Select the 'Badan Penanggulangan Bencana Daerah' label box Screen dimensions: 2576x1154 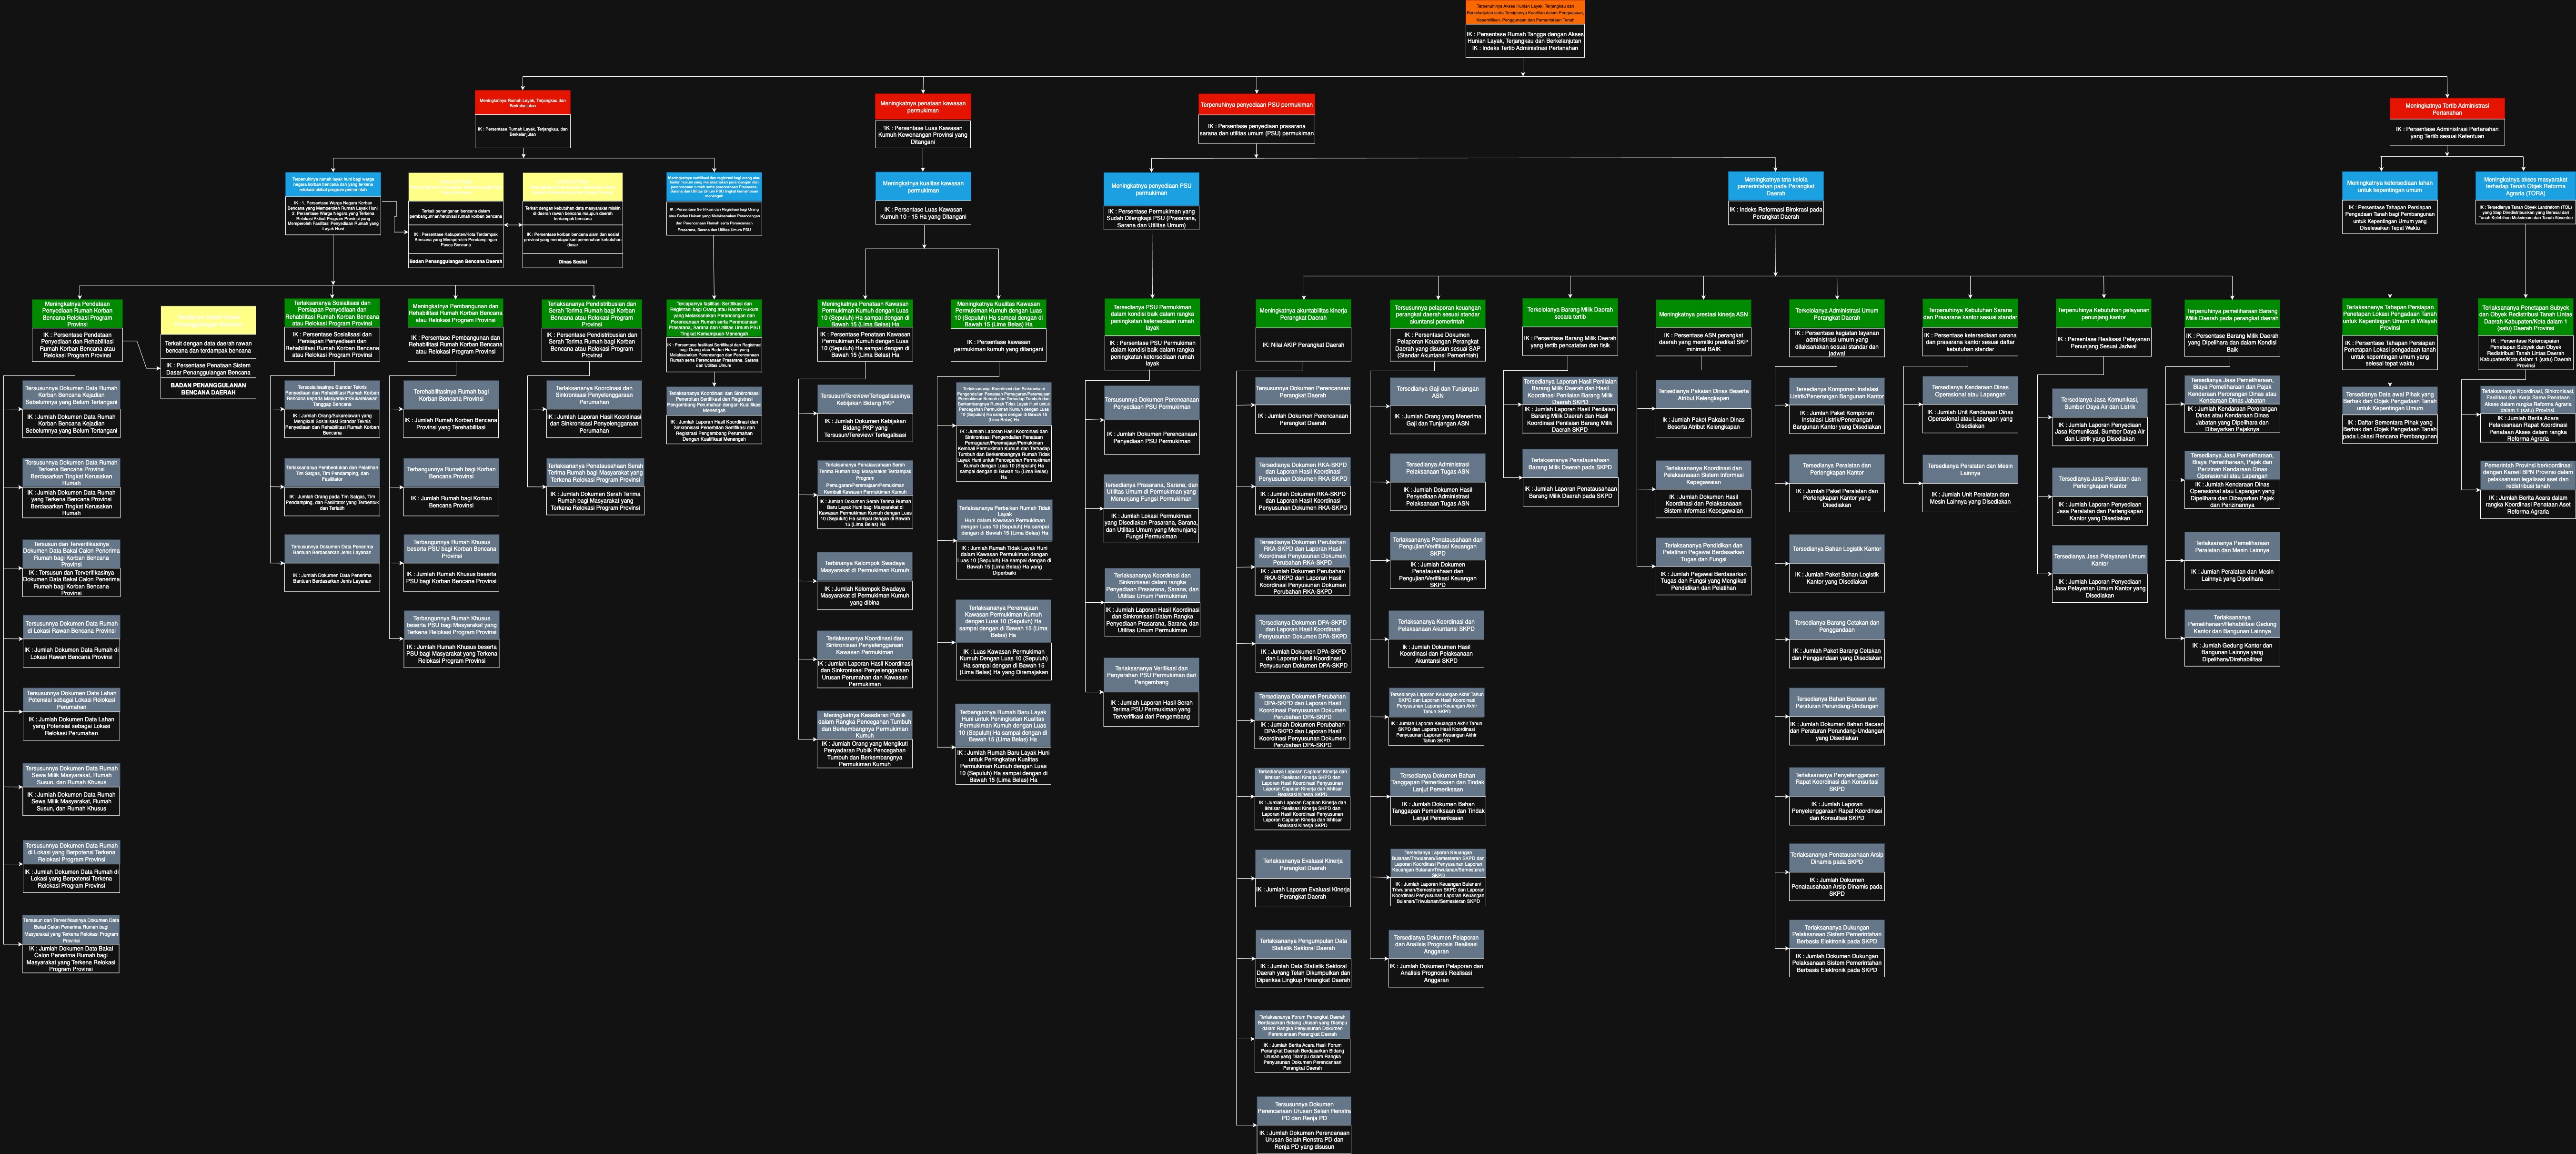(x=455, y=261)
